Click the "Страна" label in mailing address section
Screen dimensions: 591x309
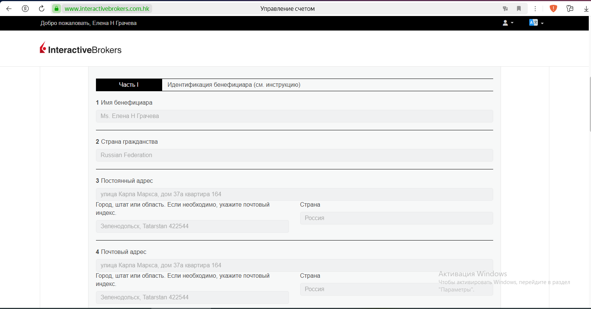[x=310, y=276]
